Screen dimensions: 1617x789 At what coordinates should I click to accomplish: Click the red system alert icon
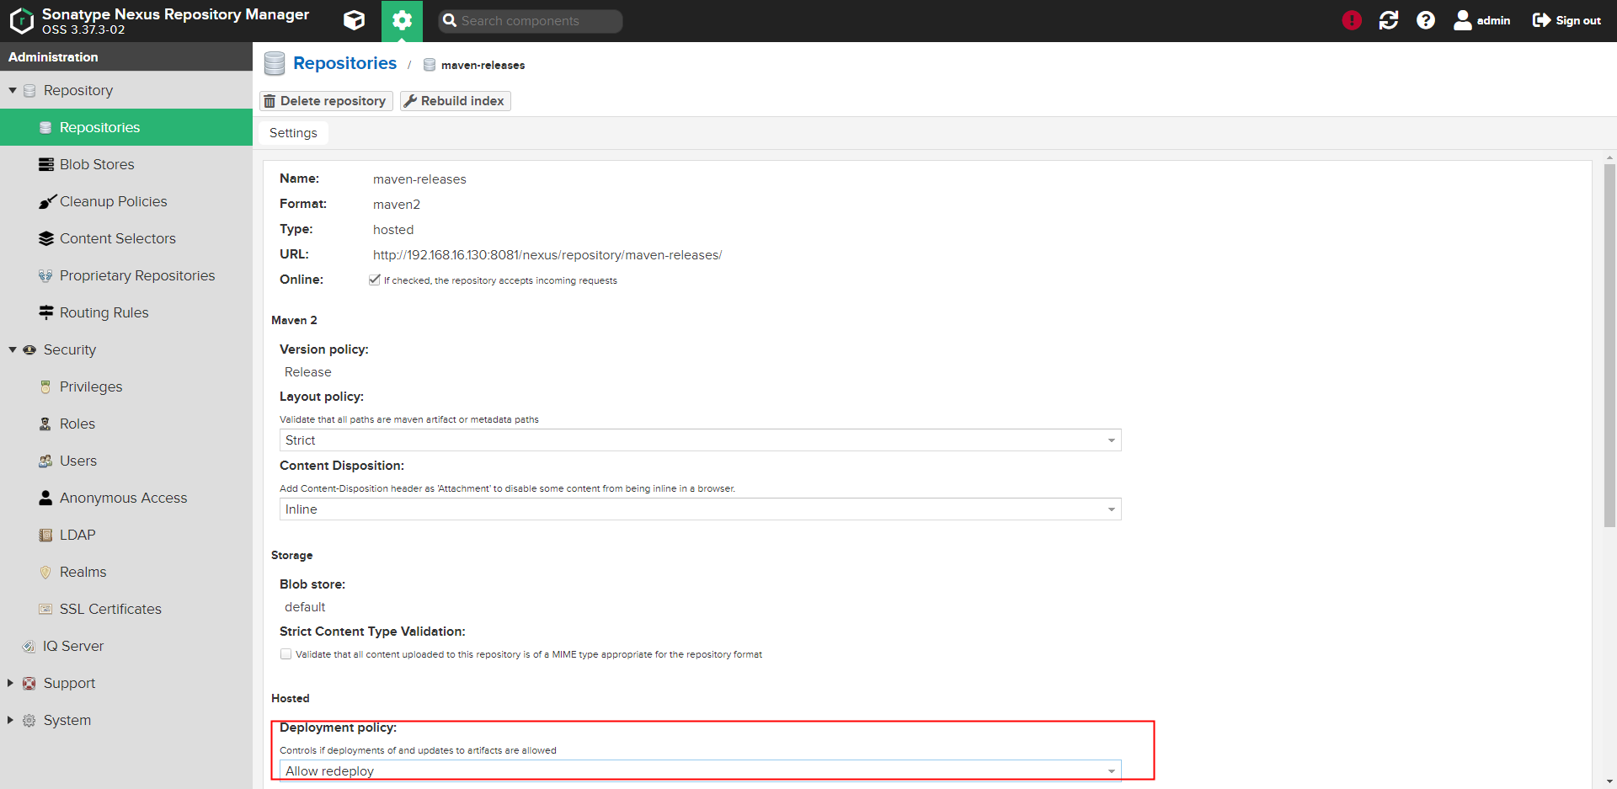point(1352,20)
